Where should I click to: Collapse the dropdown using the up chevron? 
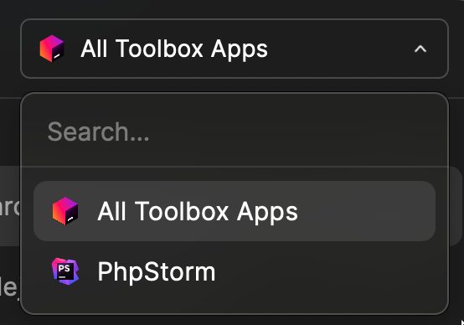click(420, 49)
